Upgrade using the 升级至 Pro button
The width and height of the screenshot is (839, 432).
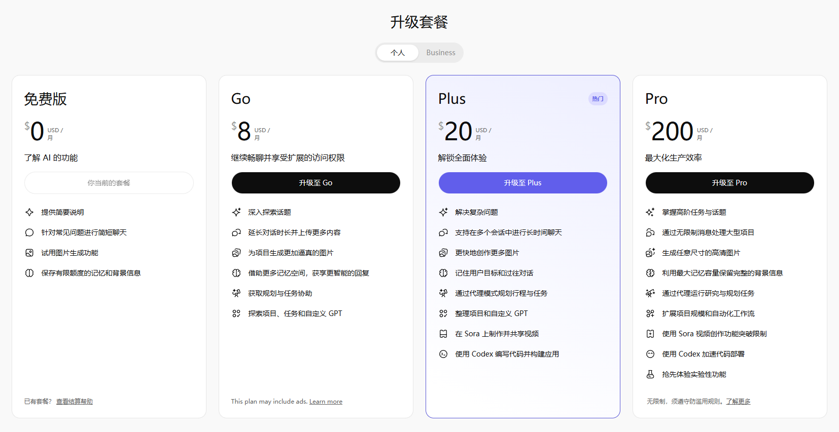(729, 183)
